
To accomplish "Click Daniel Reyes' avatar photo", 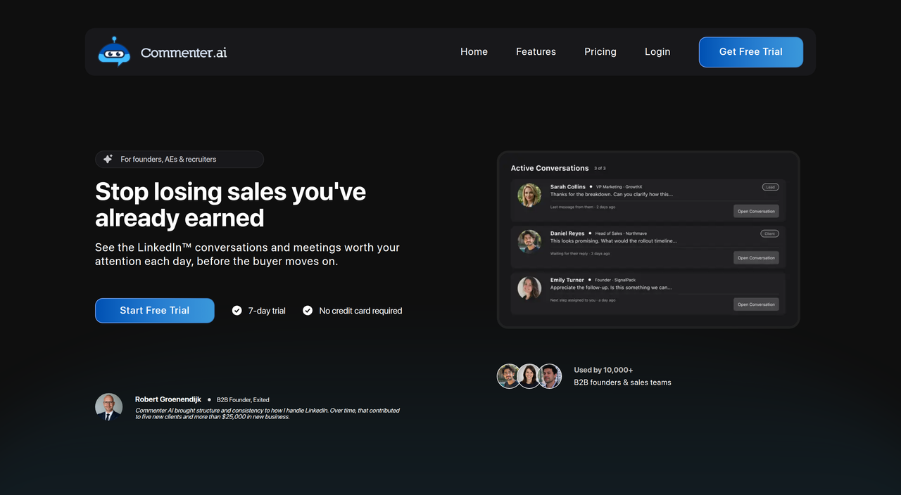I will 529,241.
